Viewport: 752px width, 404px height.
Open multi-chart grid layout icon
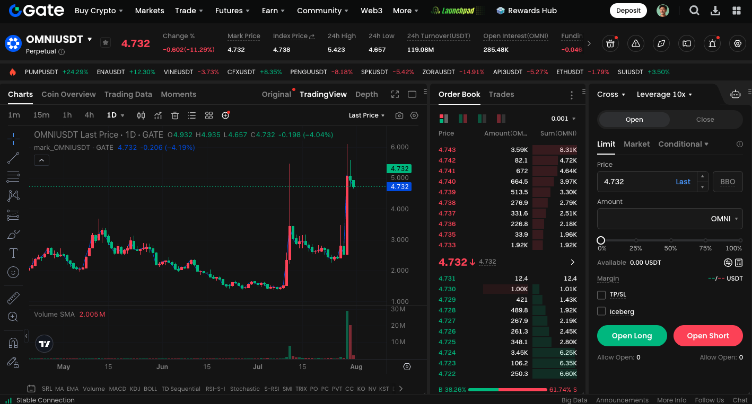pyautogui.click(x=209, y=115)
